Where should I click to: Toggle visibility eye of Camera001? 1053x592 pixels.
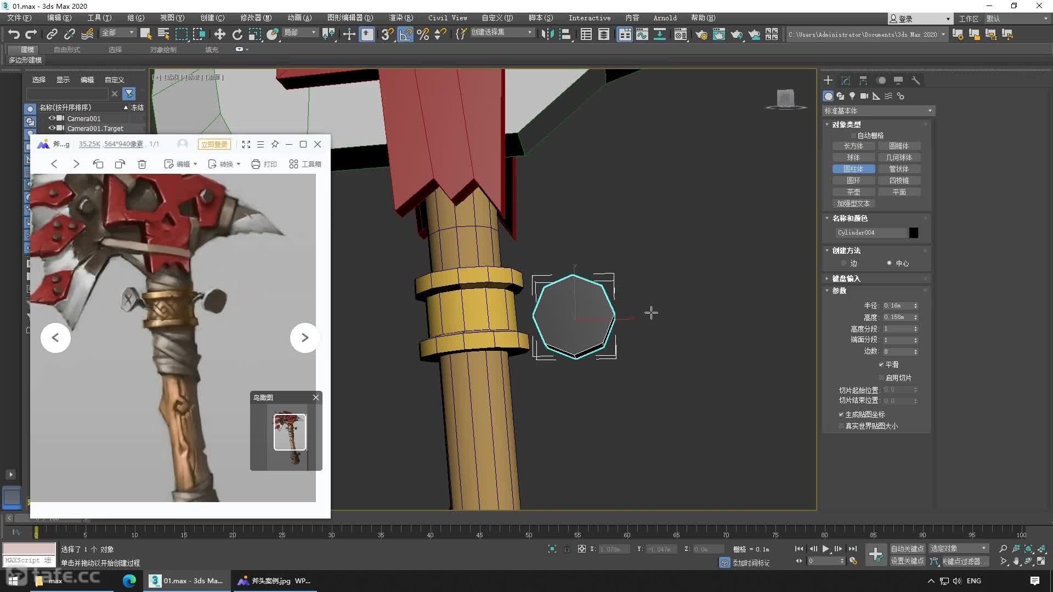pyautogui.click(x=52, y=118)
